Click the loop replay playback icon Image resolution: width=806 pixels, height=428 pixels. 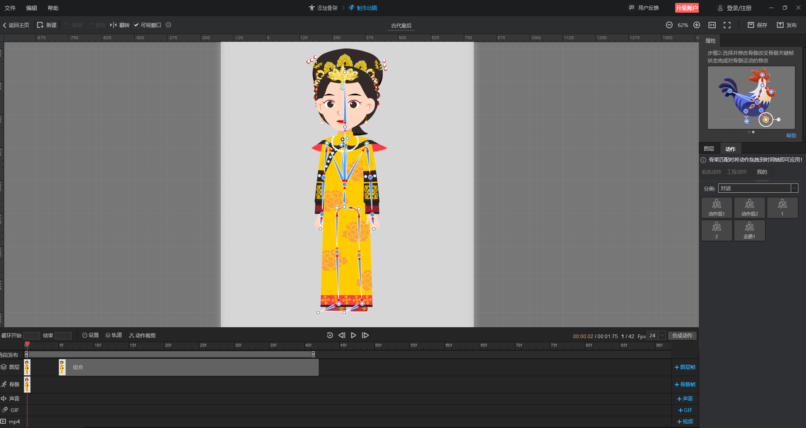point(330,335)
